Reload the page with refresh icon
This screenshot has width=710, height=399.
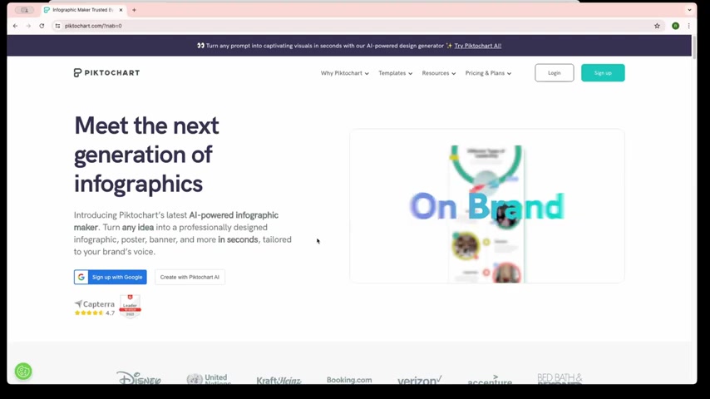(42, 26)
